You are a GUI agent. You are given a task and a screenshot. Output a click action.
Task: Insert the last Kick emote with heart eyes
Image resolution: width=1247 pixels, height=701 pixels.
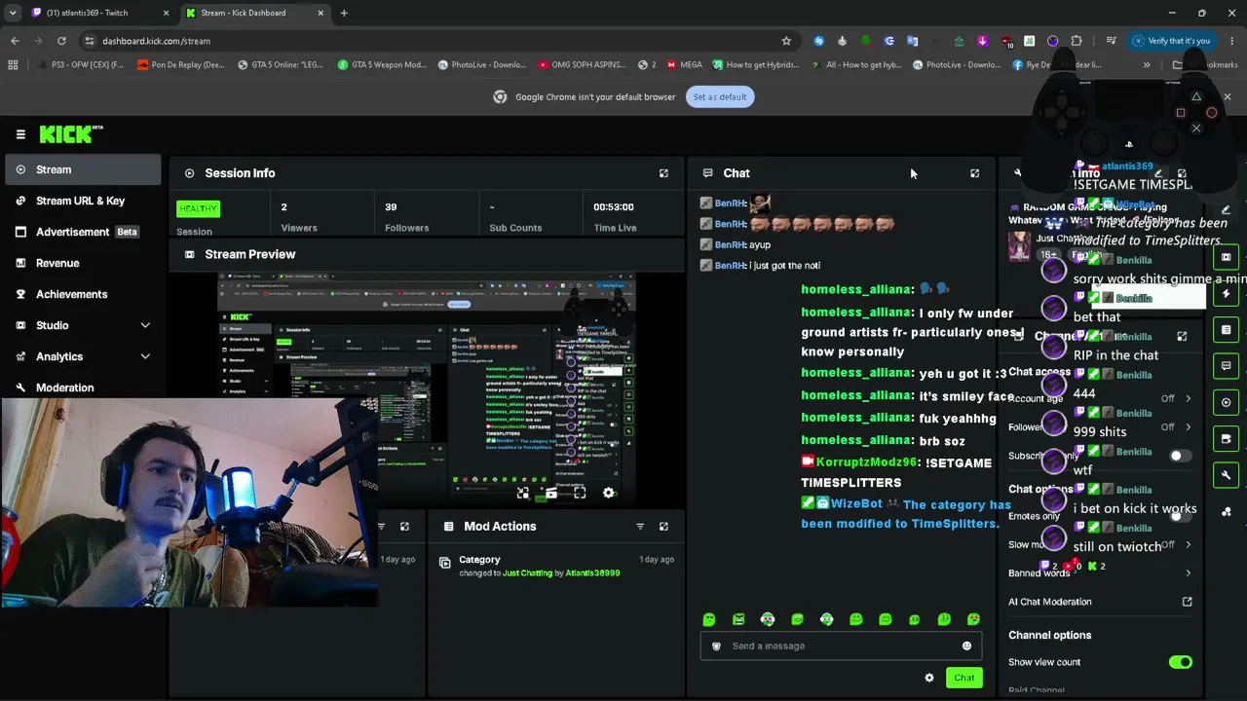pos(973,619)
